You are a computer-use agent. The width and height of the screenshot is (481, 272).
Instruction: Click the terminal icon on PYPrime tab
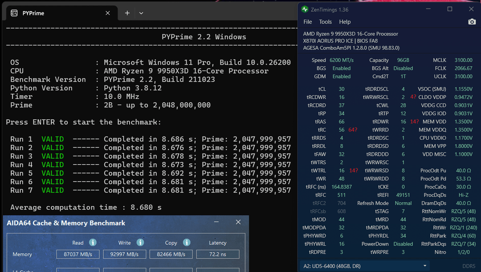pyautogui.click(x=14, y=13)
